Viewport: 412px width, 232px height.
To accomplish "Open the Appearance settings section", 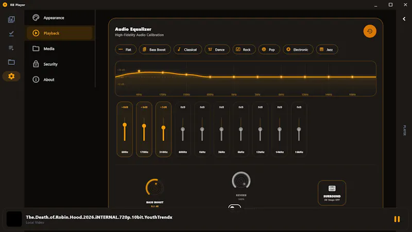I will [x=60, y=17].
